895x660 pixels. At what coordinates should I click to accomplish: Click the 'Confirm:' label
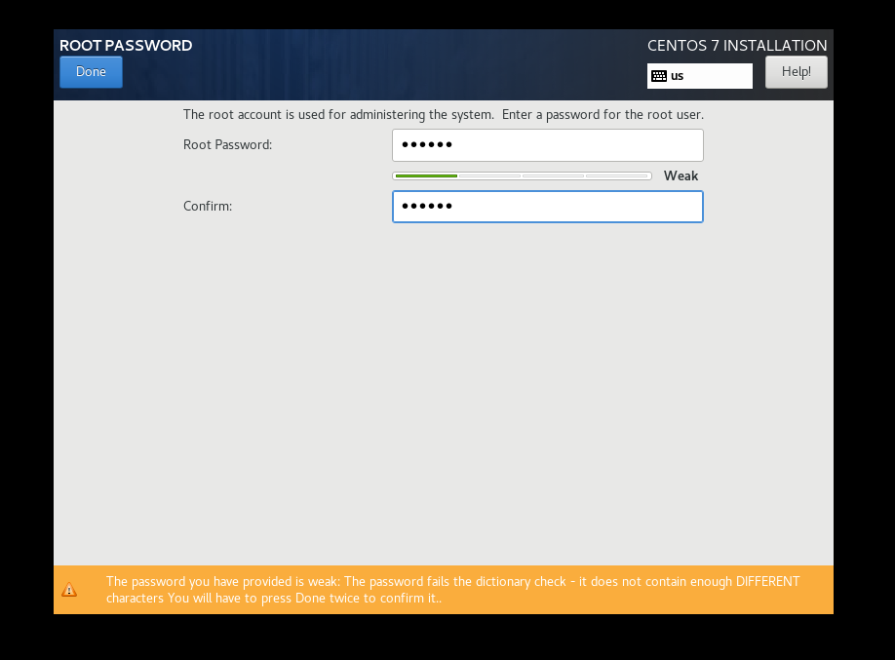click(208, 206)
